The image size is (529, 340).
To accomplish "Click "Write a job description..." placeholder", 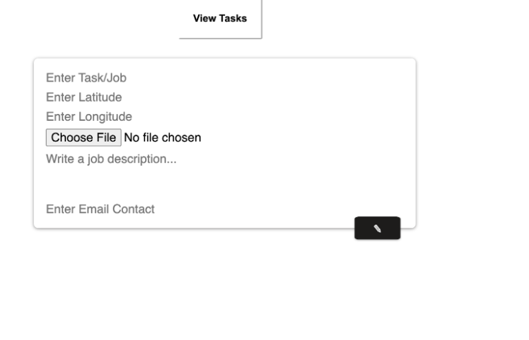I will (111, 159).
